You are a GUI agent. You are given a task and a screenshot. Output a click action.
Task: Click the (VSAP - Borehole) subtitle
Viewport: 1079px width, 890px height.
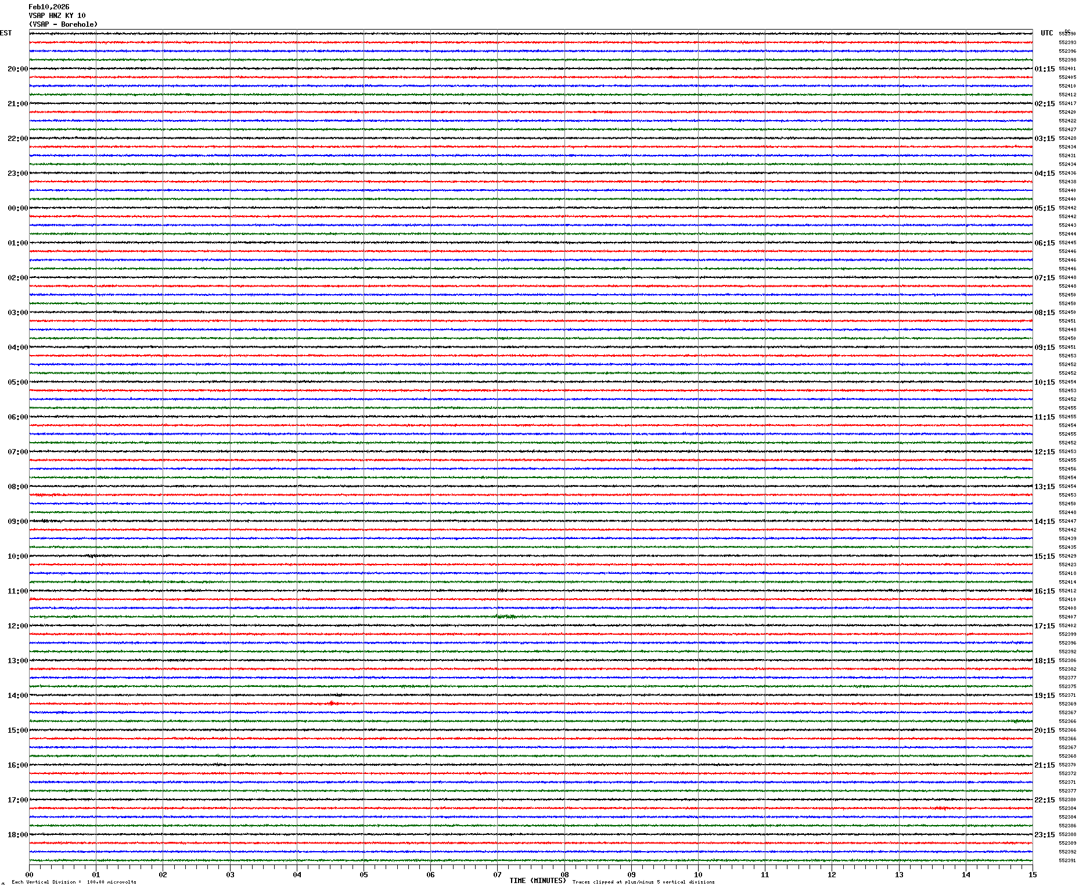[63, 24]
